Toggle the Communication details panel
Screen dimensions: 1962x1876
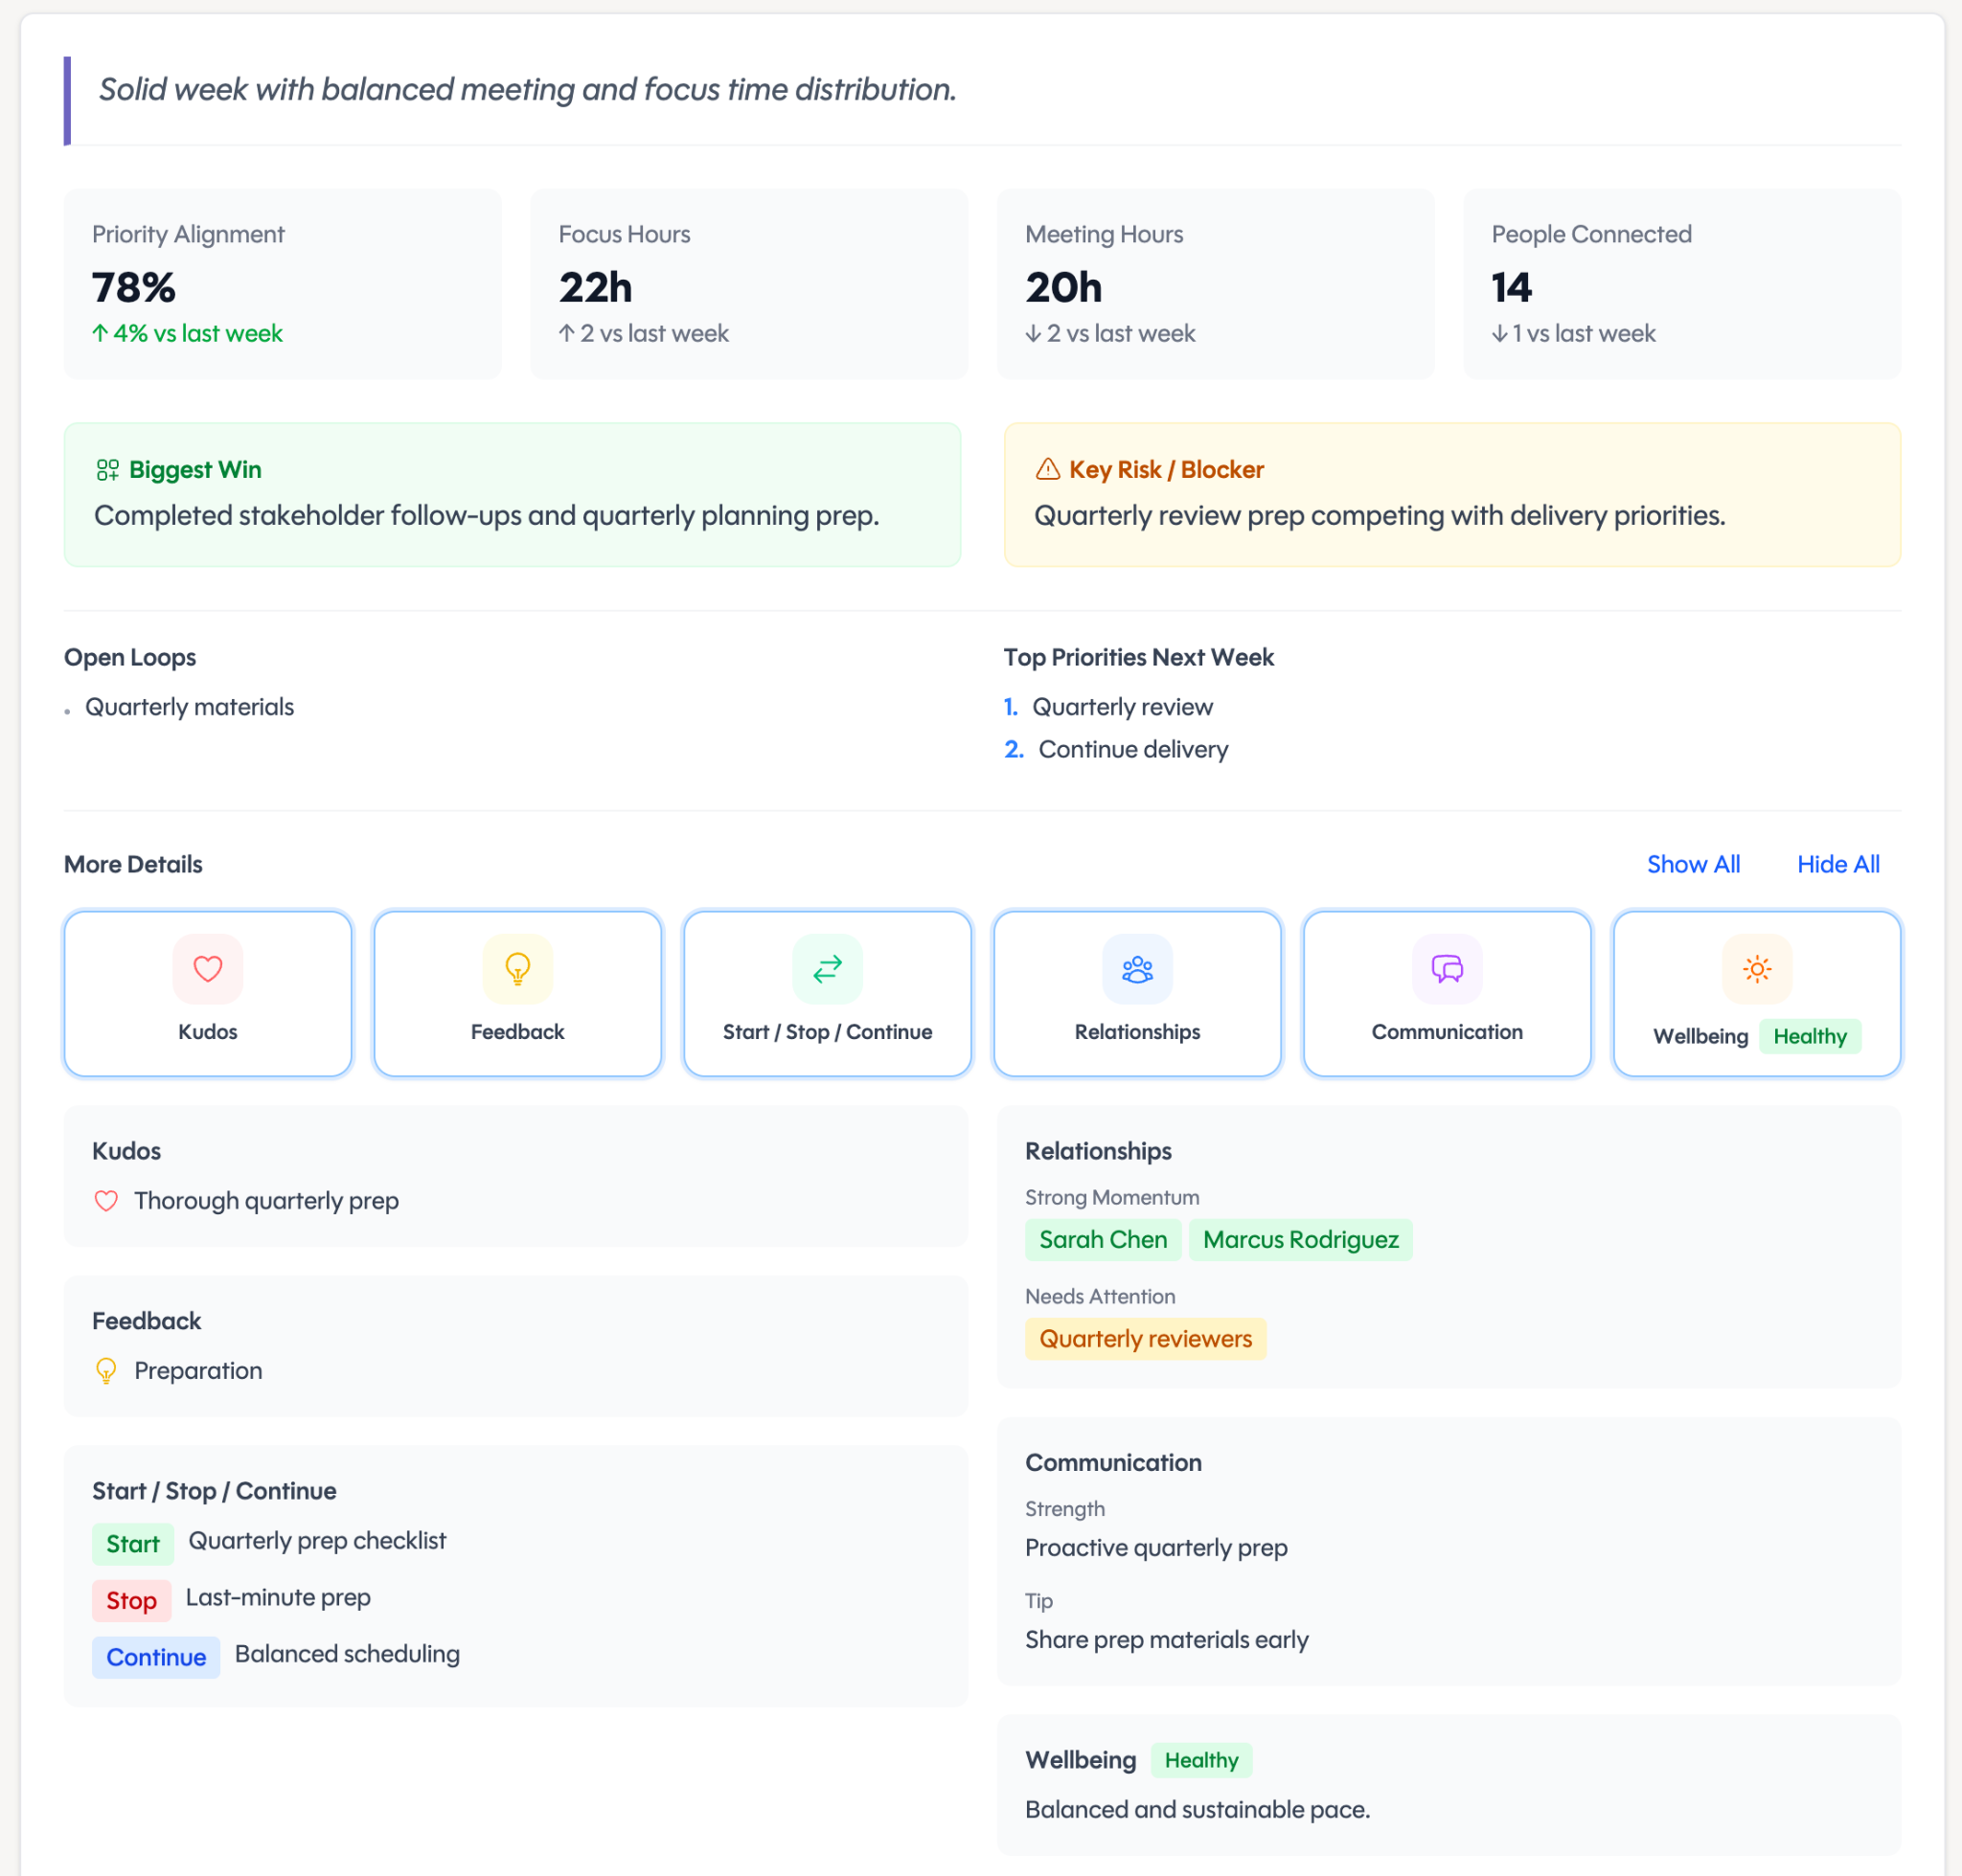(x=1447, y=993)
